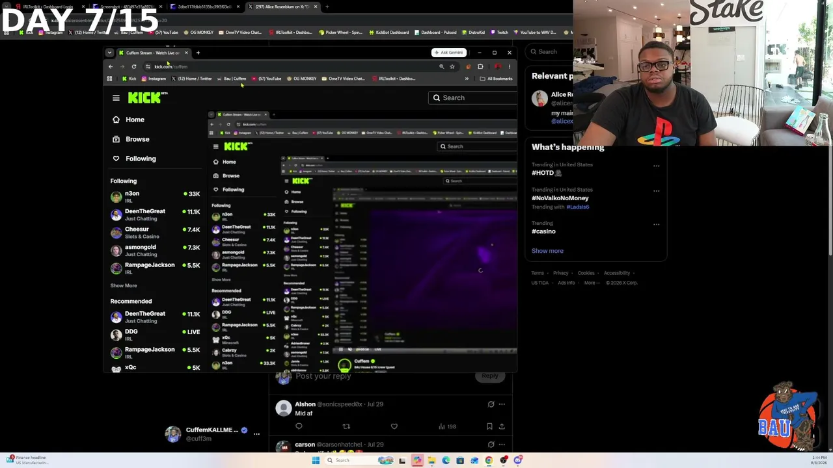
Task: Open OmeTV Video Chat bookmark in Kick window
Action: 343,79
